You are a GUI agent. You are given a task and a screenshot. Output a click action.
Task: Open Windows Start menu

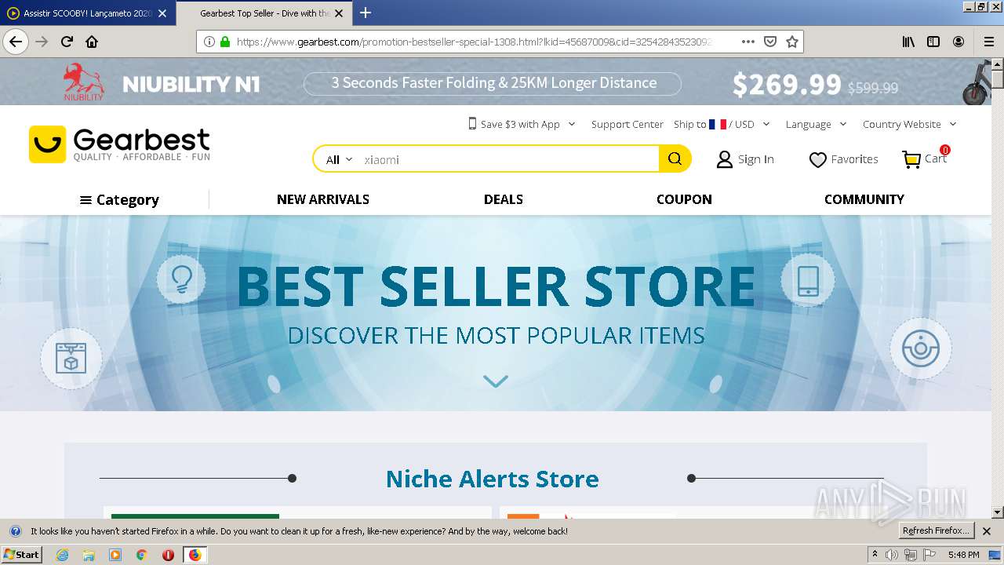click(x=21, y=554)
